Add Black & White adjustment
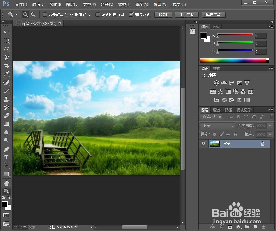 (x=228, y=91)
